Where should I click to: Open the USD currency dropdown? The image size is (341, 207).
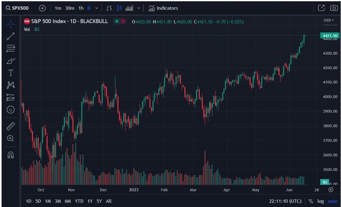point(328,20)
